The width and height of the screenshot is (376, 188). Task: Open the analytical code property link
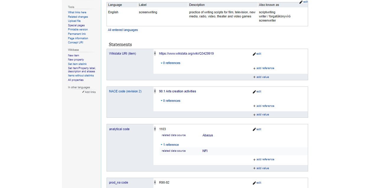119,129
